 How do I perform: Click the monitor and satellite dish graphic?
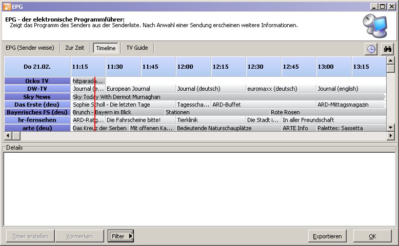coord(375,26)
